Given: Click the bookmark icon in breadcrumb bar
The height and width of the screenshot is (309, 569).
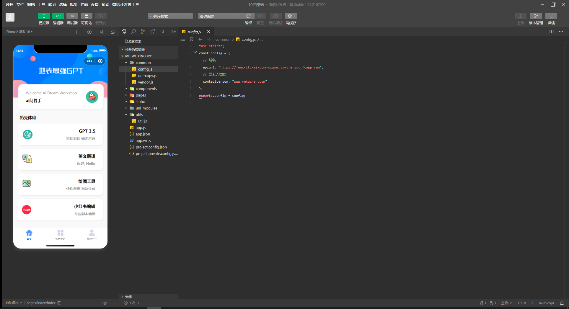Looking at the screenshot, I should point(192,39).
